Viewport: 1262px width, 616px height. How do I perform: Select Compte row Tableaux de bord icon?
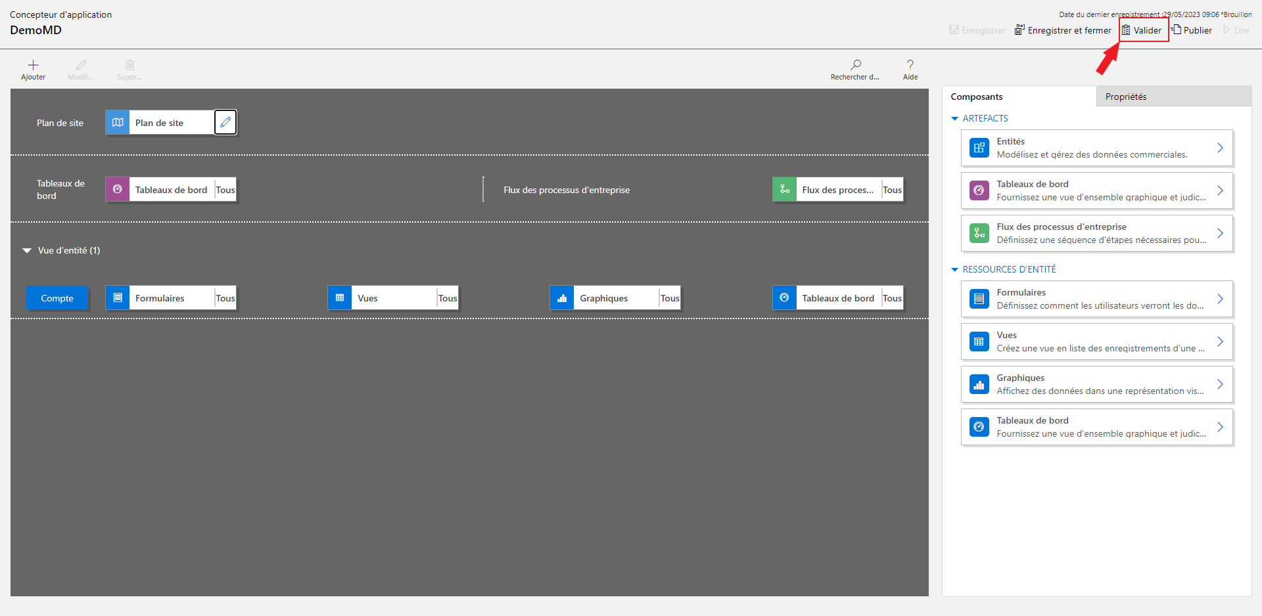(784, 297)
